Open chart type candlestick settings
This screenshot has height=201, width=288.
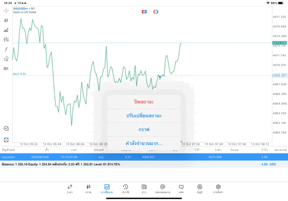pos(6,20)
